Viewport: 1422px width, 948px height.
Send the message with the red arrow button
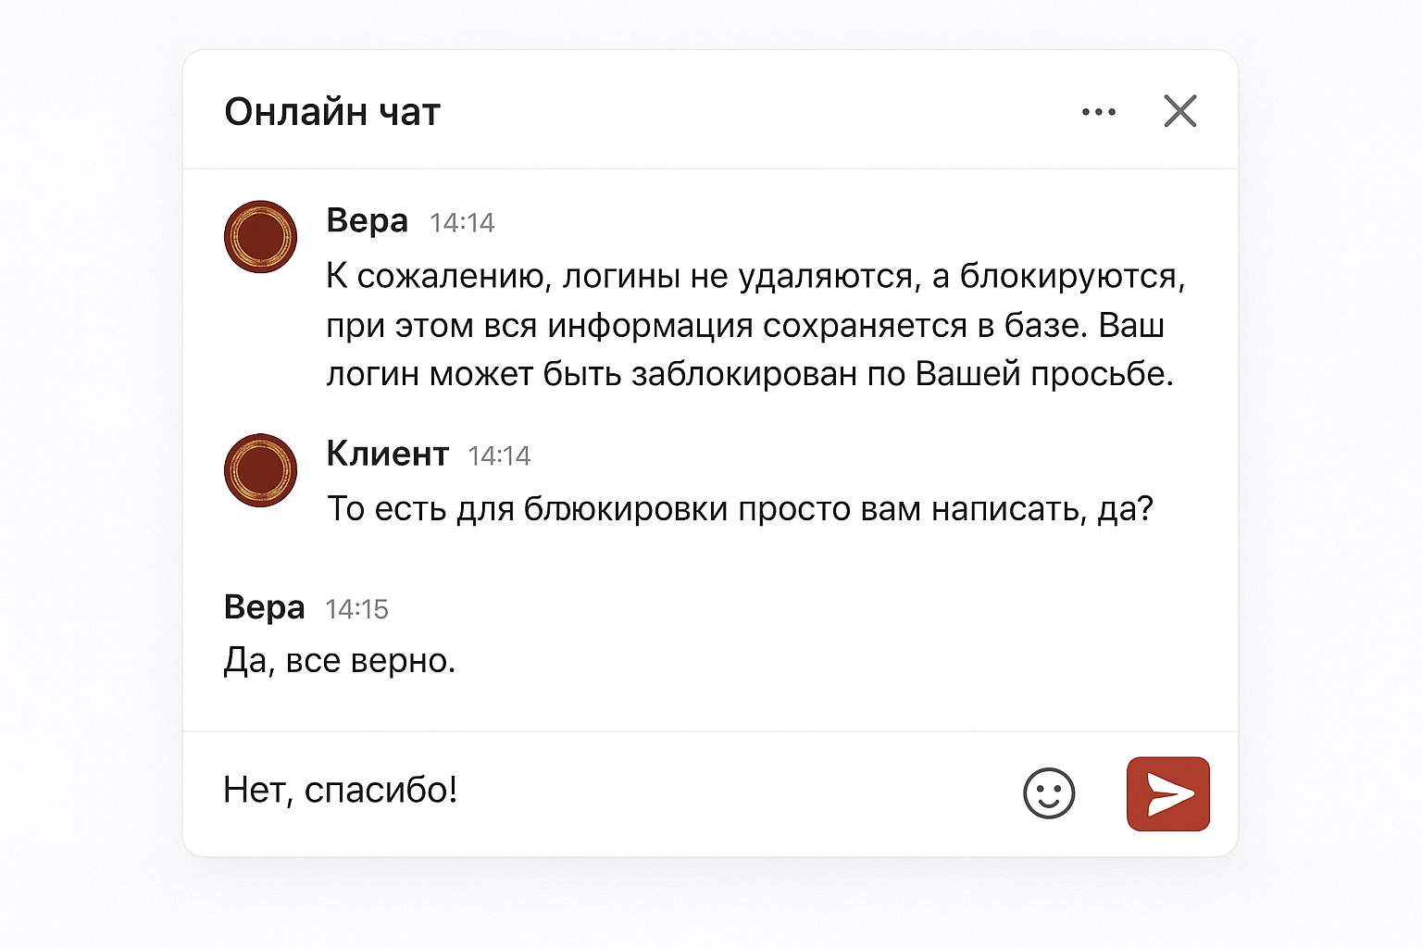[1168, 794]
